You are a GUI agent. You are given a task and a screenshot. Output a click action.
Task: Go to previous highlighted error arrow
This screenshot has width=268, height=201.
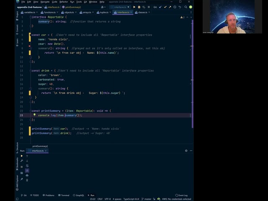tap(187, 17)
